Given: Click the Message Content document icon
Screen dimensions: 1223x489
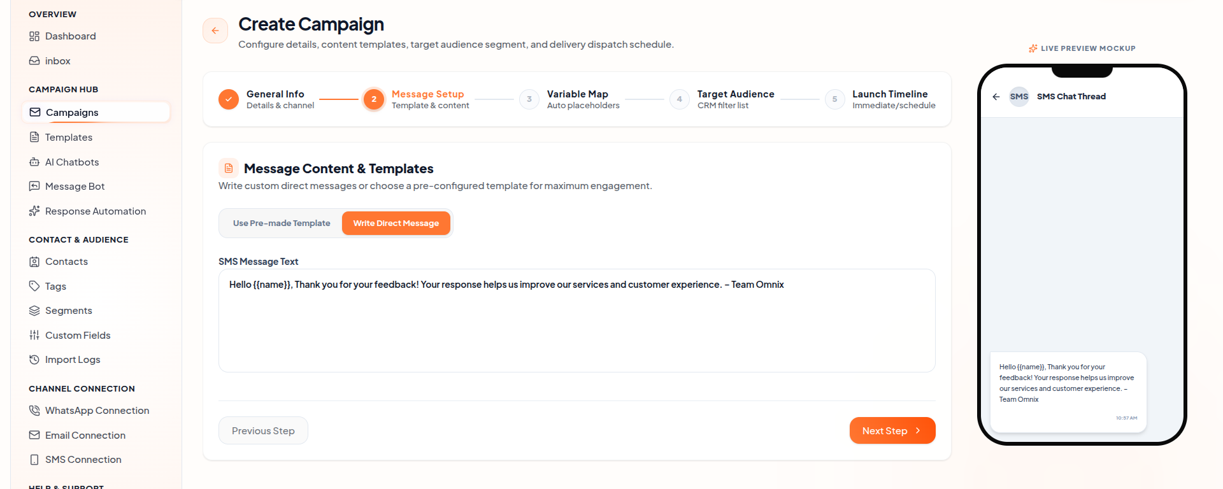Looking at the screenshot, I should [x=229, y=169].
